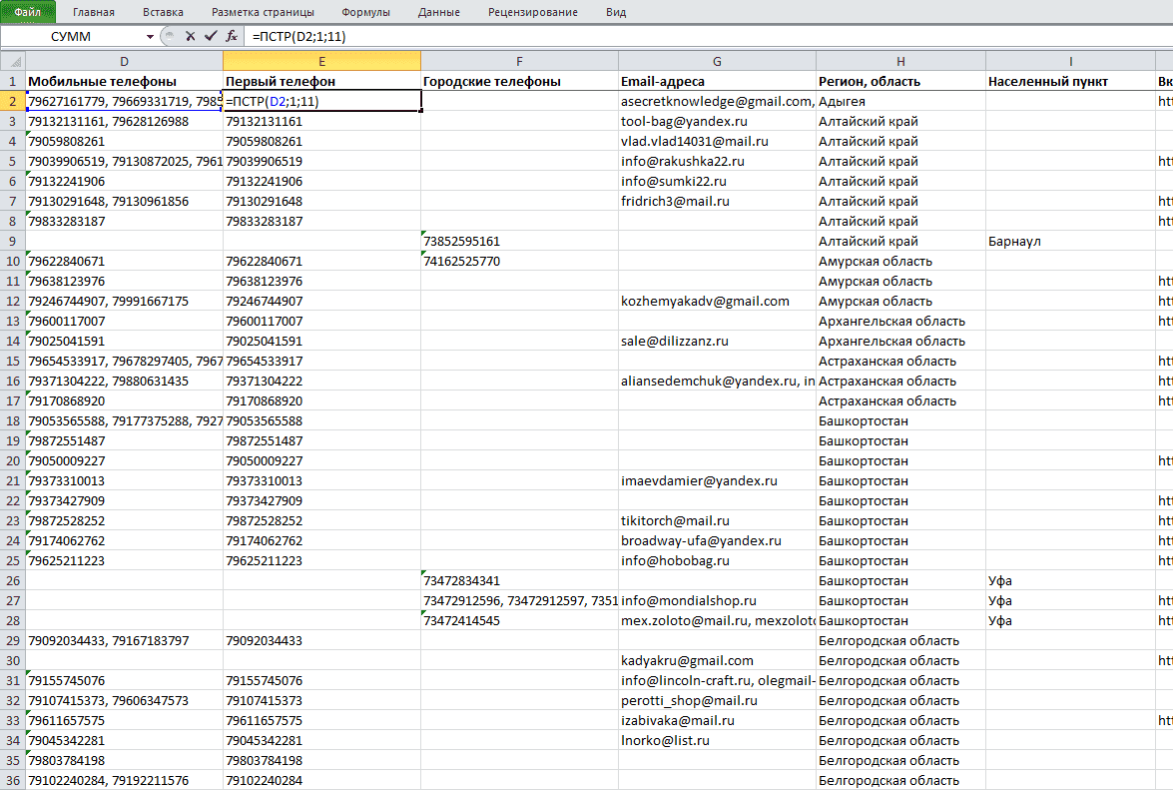Select cell with tikitorch@mail.ru

pos(717,520)
